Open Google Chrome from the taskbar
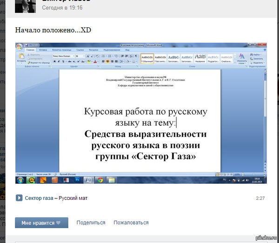Viewport: 279px width, 243px height. pyautogui.click(x=100, y=180)
